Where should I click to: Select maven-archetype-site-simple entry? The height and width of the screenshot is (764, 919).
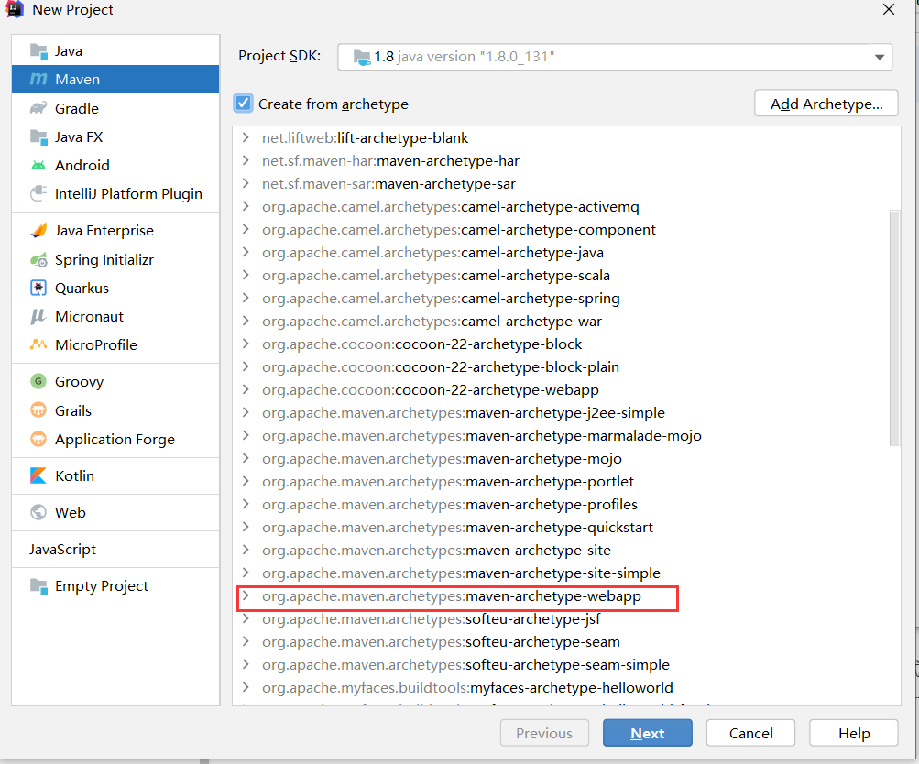[461, 573]
